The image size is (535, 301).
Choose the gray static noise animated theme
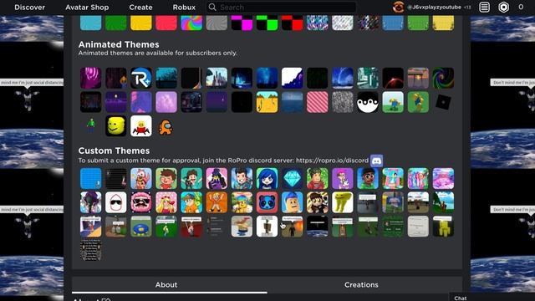343,102
